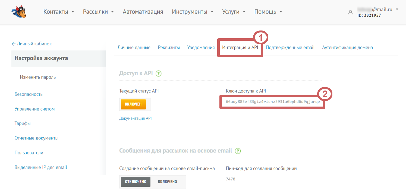Open help icon beside Сообщения для рассылок
406x193 pixels.
pyautogui.click(x=238, y=151)
